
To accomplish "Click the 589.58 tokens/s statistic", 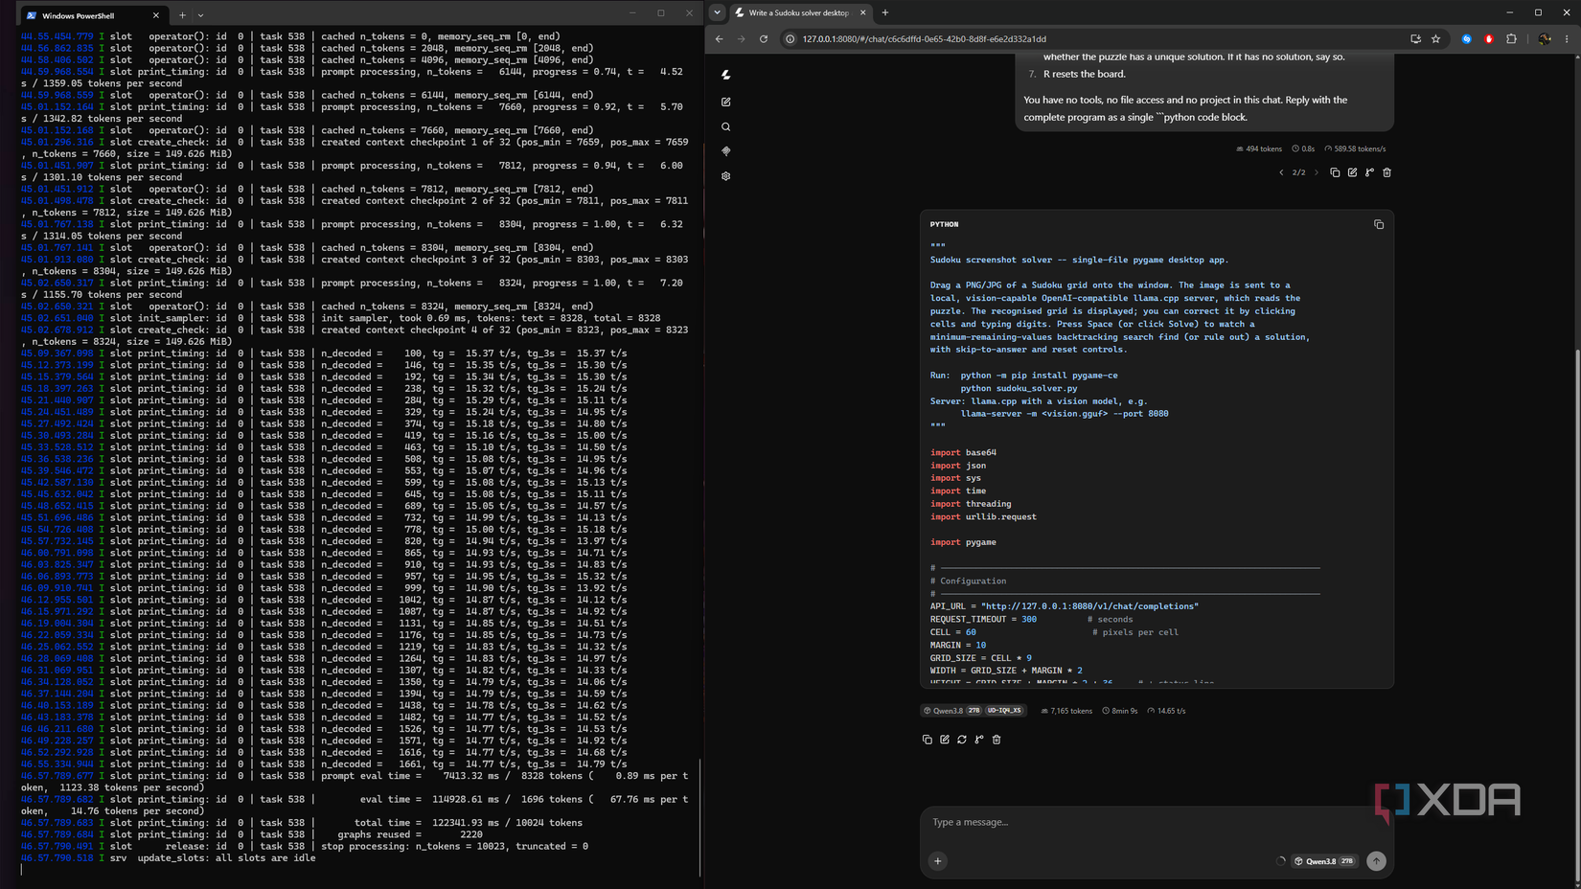I will click(1355, 148).
